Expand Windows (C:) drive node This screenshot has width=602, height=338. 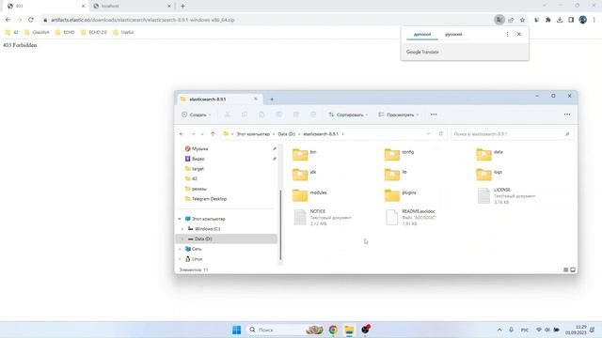182,229
